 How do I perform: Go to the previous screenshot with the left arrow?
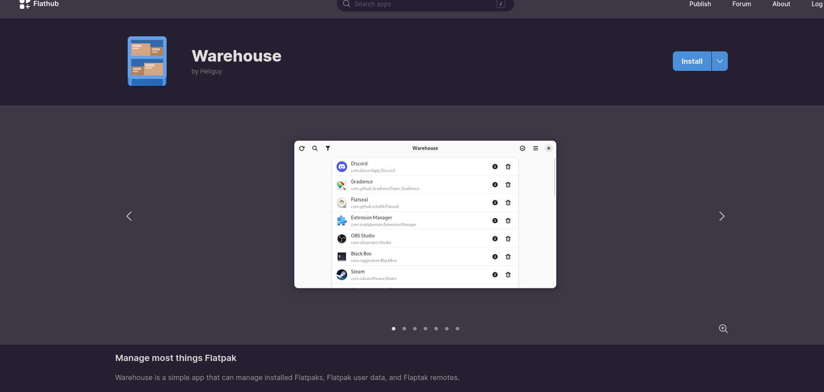coord(129,216)
